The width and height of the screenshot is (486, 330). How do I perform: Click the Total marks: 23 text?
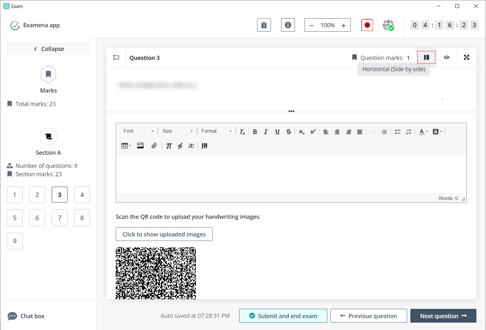[x=36, y=104]
